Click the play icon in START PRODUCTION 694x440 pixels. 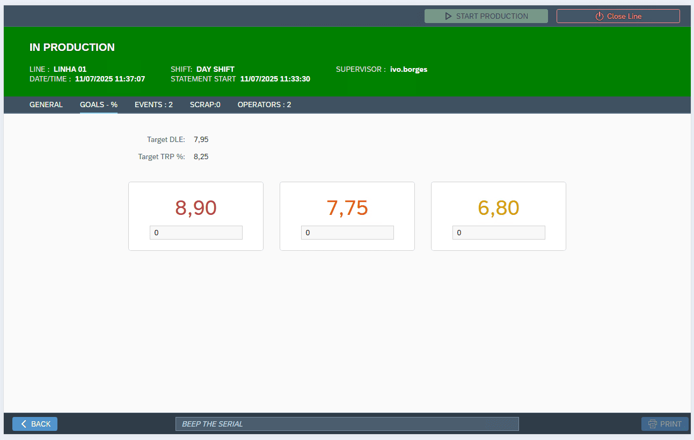[x=448, y=16]
